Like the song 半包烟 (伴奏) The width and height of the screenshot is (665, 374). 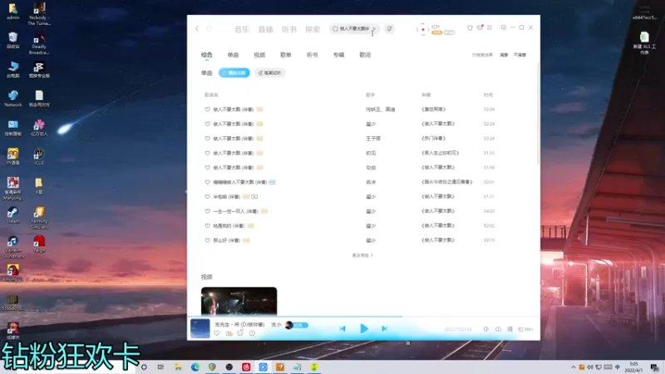click(207, 197)
